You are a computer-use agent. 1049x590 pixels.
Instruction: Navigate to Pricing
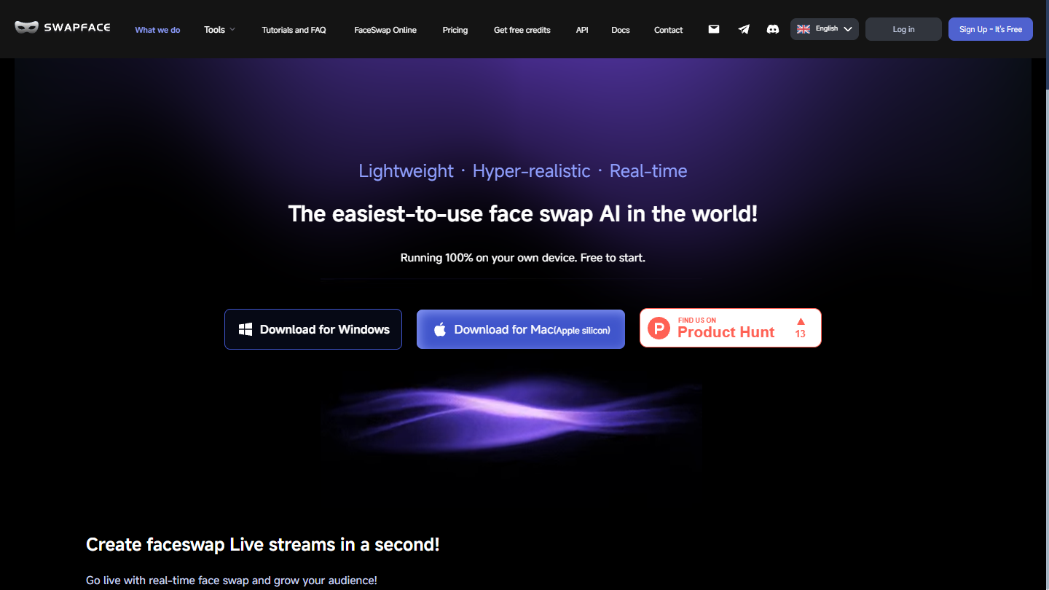click(x=455, y=30)
